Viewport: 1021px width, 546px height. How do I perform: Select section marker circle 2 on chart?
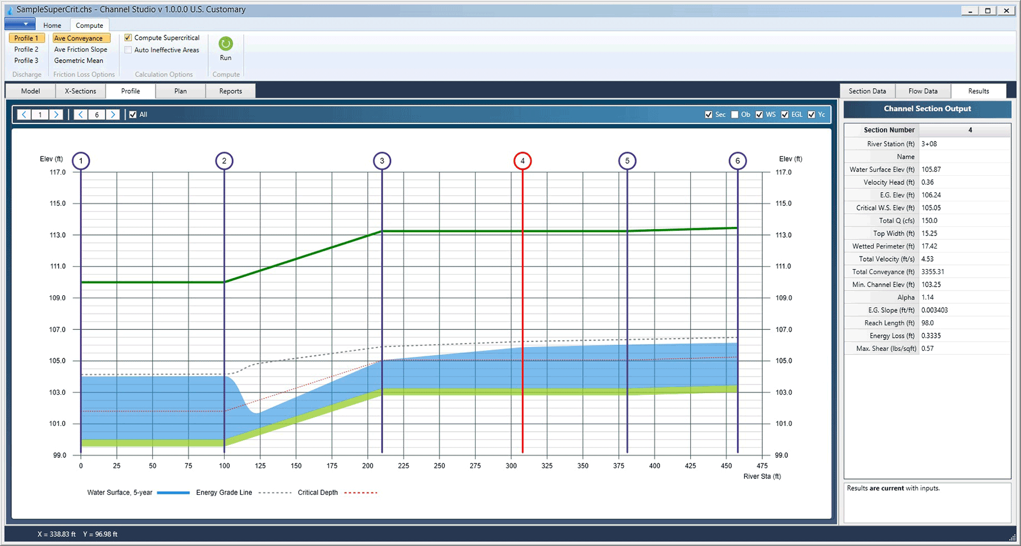pos(224,161)
